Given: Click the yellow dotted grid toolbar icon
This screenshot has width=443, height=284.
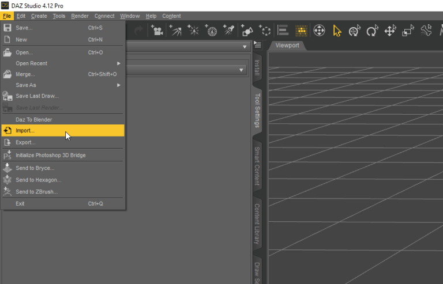Looking at the screenshot, I should point(301,31).
